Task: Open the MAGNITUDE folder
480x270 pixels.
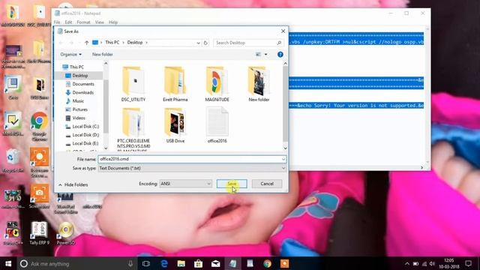Action: tap(217, 84)
